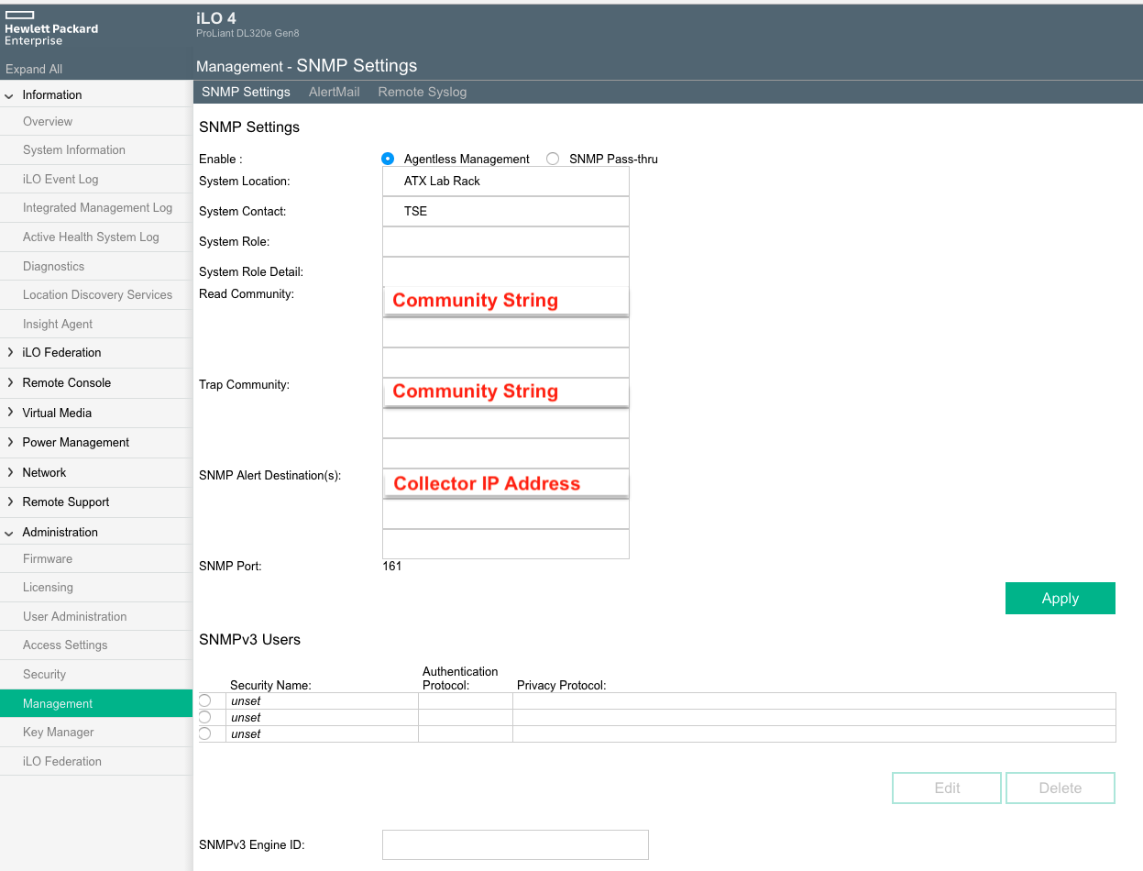Select the second unset SNMPv3 user radio
Image resolution: width=1143 pixels, height=871 pixels.
[x=205, y=717]
